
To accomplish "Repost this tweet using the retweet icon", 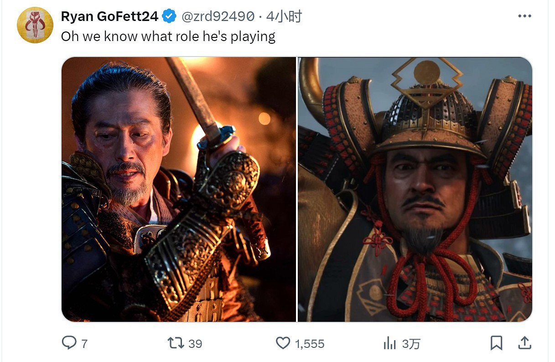I will click(176, 343).
